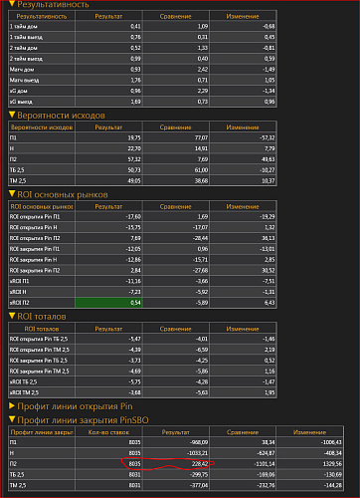Sort Результативность table by Результат header

[108, 16]
